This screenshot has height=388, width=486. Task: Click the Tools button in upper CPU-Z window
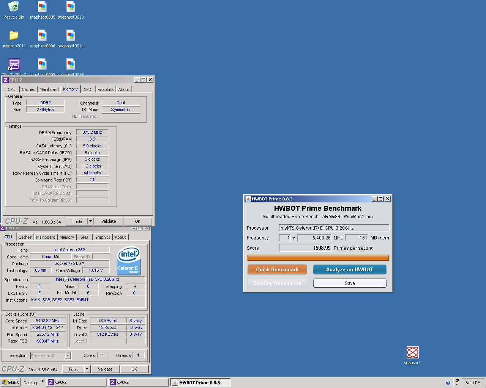pyautogui.click(x=77, y=222)
